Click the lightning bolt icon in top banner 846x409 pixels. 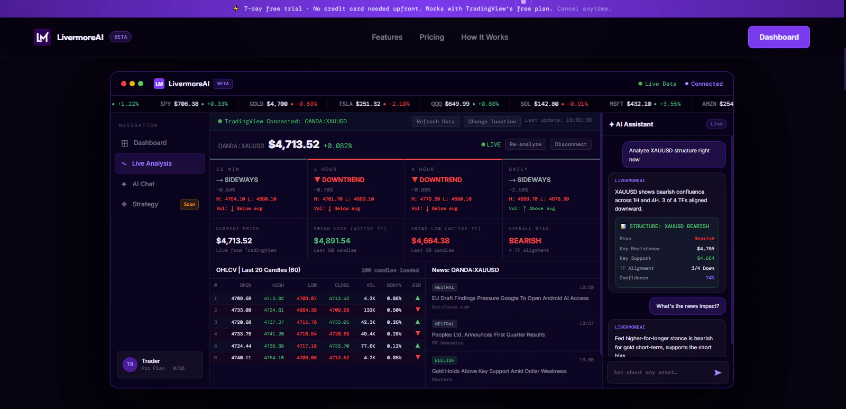[236, 9]
